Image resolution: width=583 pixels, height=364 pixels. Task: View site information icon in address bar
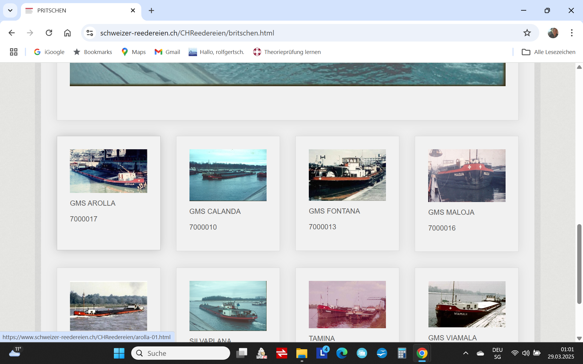[90, 33]
